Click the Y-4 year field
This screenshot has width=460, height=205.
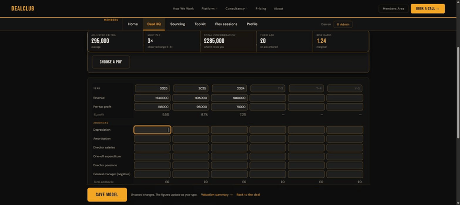[306, 88]
